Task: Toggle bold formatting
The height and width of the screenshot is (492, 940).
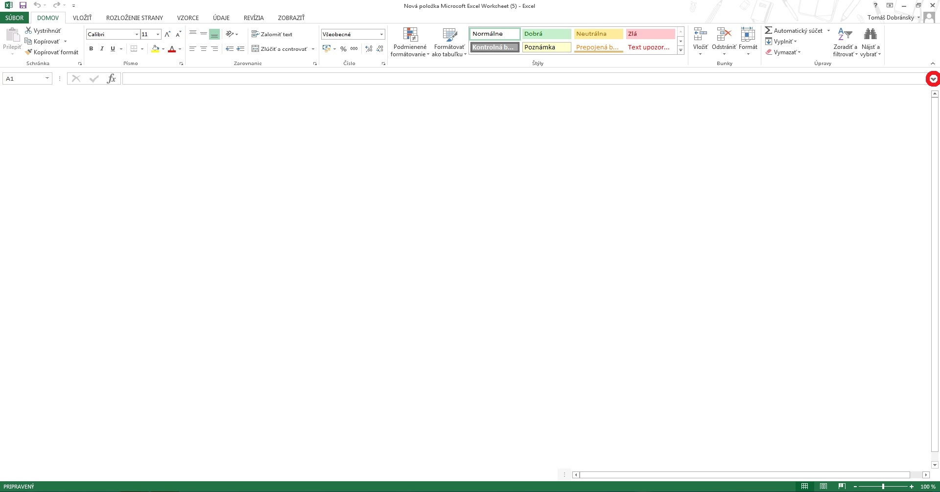Action: (91, 49)
